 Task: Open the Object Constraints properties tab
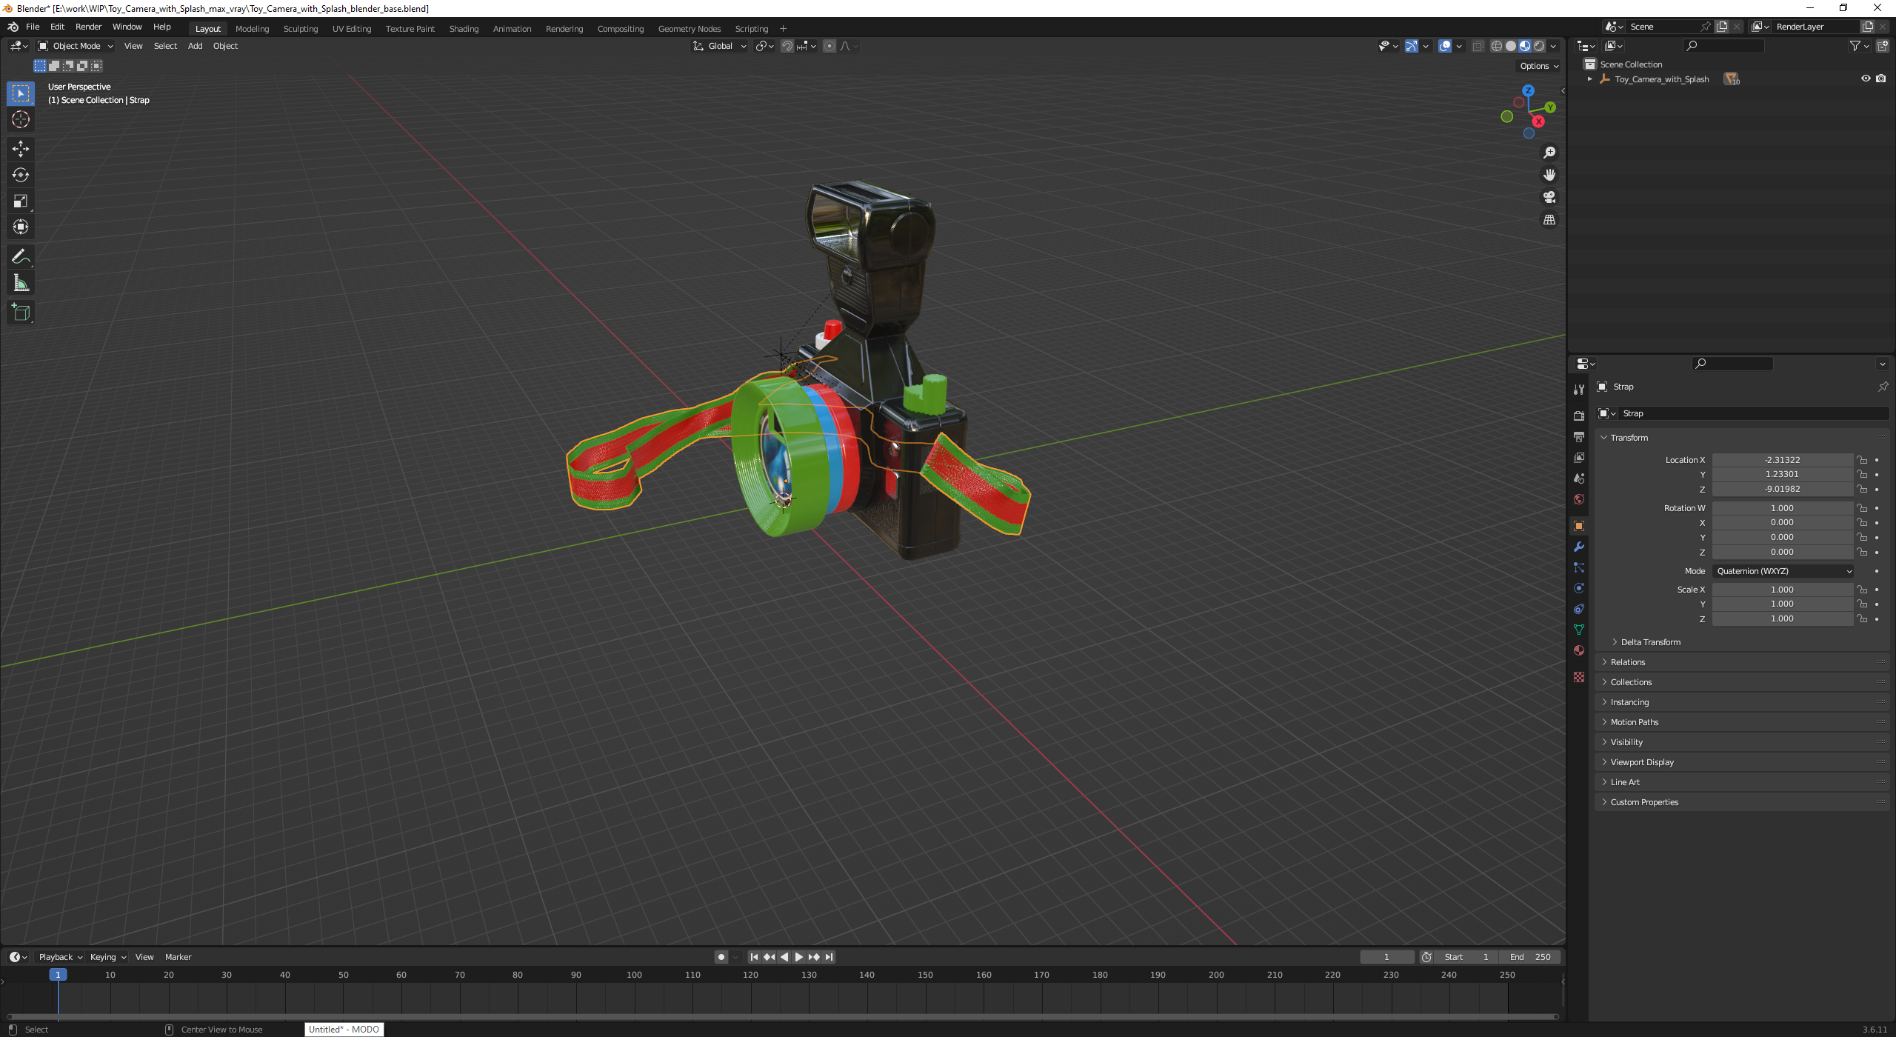pyautogui.click(x=1579, y=609)
